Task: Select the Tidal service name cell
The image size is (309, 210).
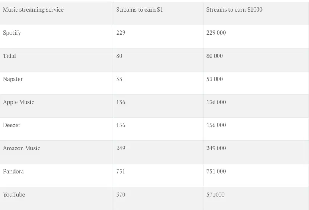Action: [9, 56]
